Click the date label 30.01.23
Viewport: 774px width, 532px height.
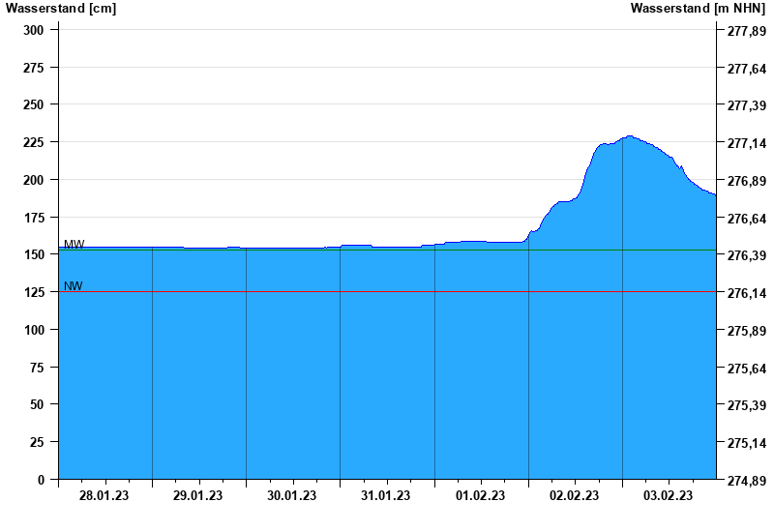(292, 495)
